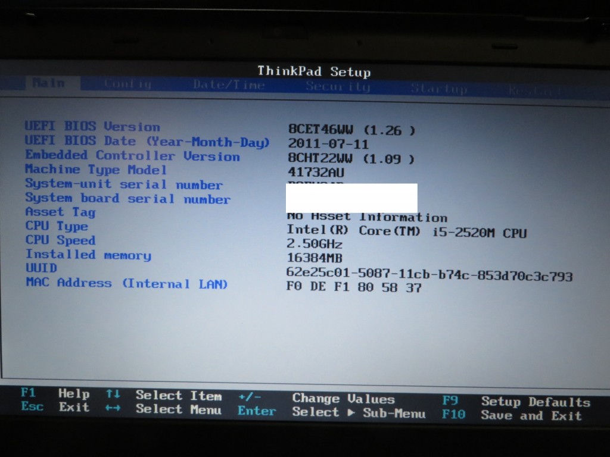This screenshot has width=610, height=457.
Task: Click the ThinkPad Setup title
Action: [x=314, y=71]
